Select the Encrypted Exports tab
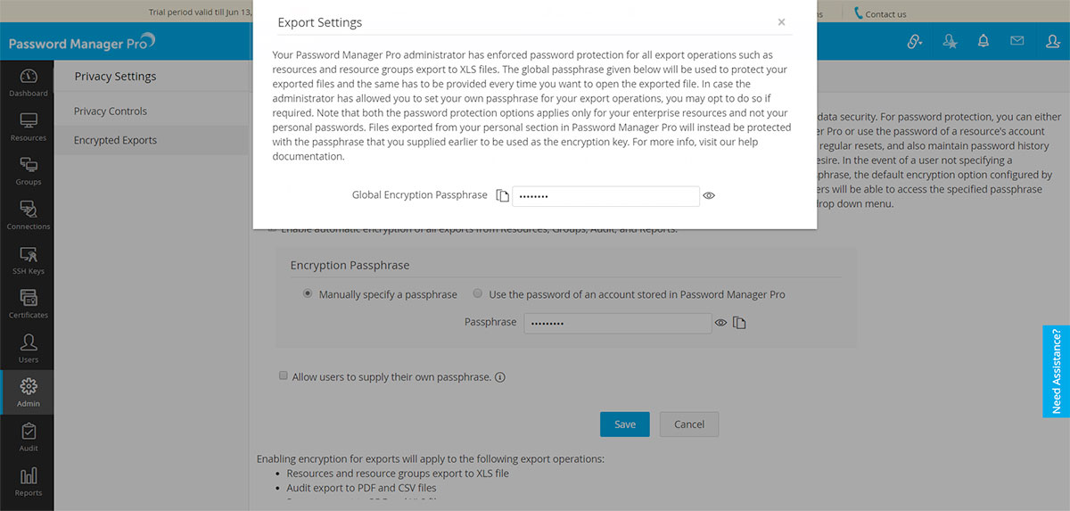Viewport: 1070px width, 511px height. pos(115,140)
